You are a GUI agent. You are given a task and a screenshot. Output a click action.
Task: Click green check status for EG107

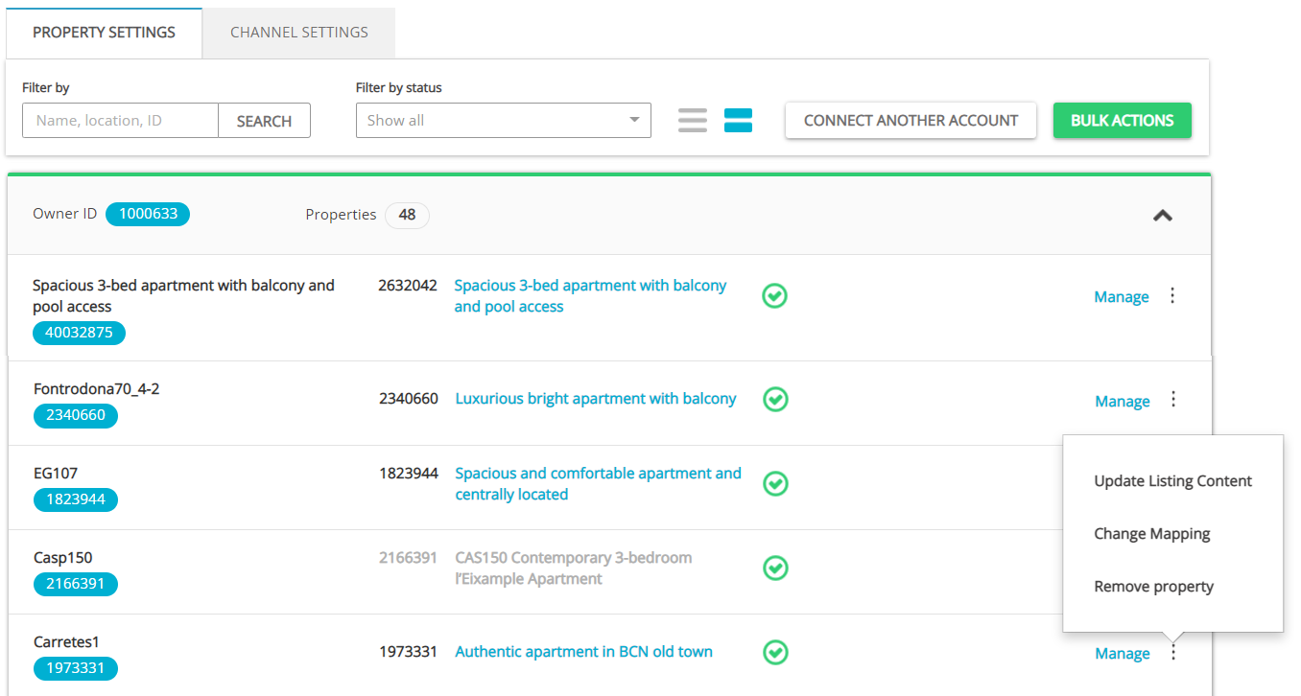pyautogui.click(x=775, y=483)
